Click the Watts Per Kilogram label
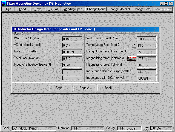 click(x=26, y=38)
